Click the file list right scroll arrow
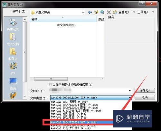This screenshot has height=131, width=161. [102, 79]
